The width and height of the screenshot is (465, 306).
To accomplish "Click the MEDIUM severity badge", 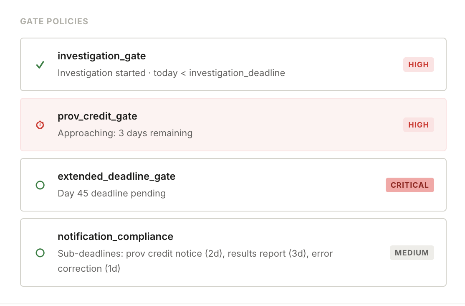I will click(412, 252).
